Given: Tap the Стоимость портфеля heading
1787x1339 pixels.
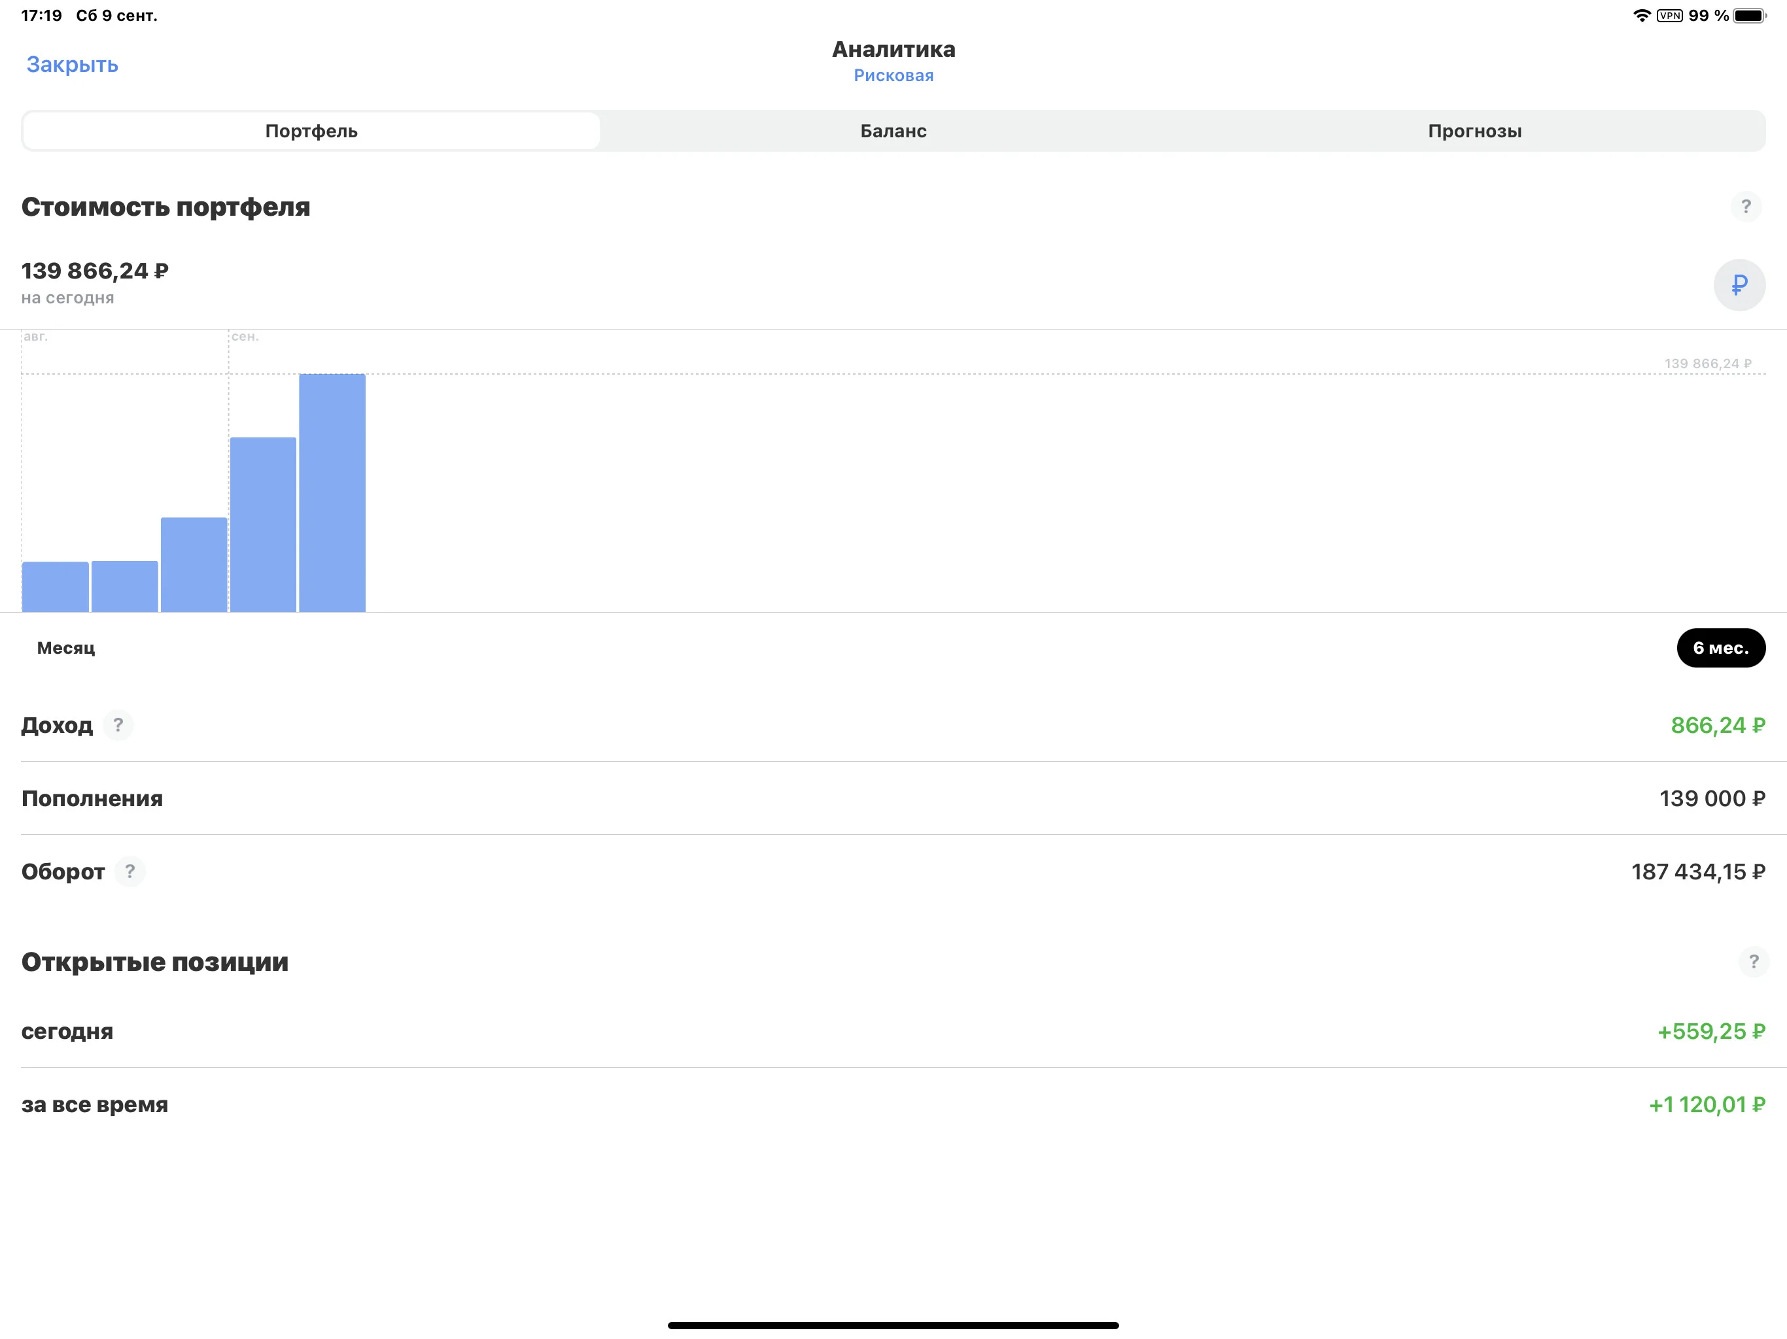Looking at the screenshot, I should [165, 207].
